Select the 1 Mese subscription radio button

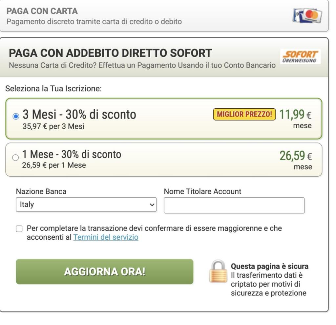coord(15,158)
